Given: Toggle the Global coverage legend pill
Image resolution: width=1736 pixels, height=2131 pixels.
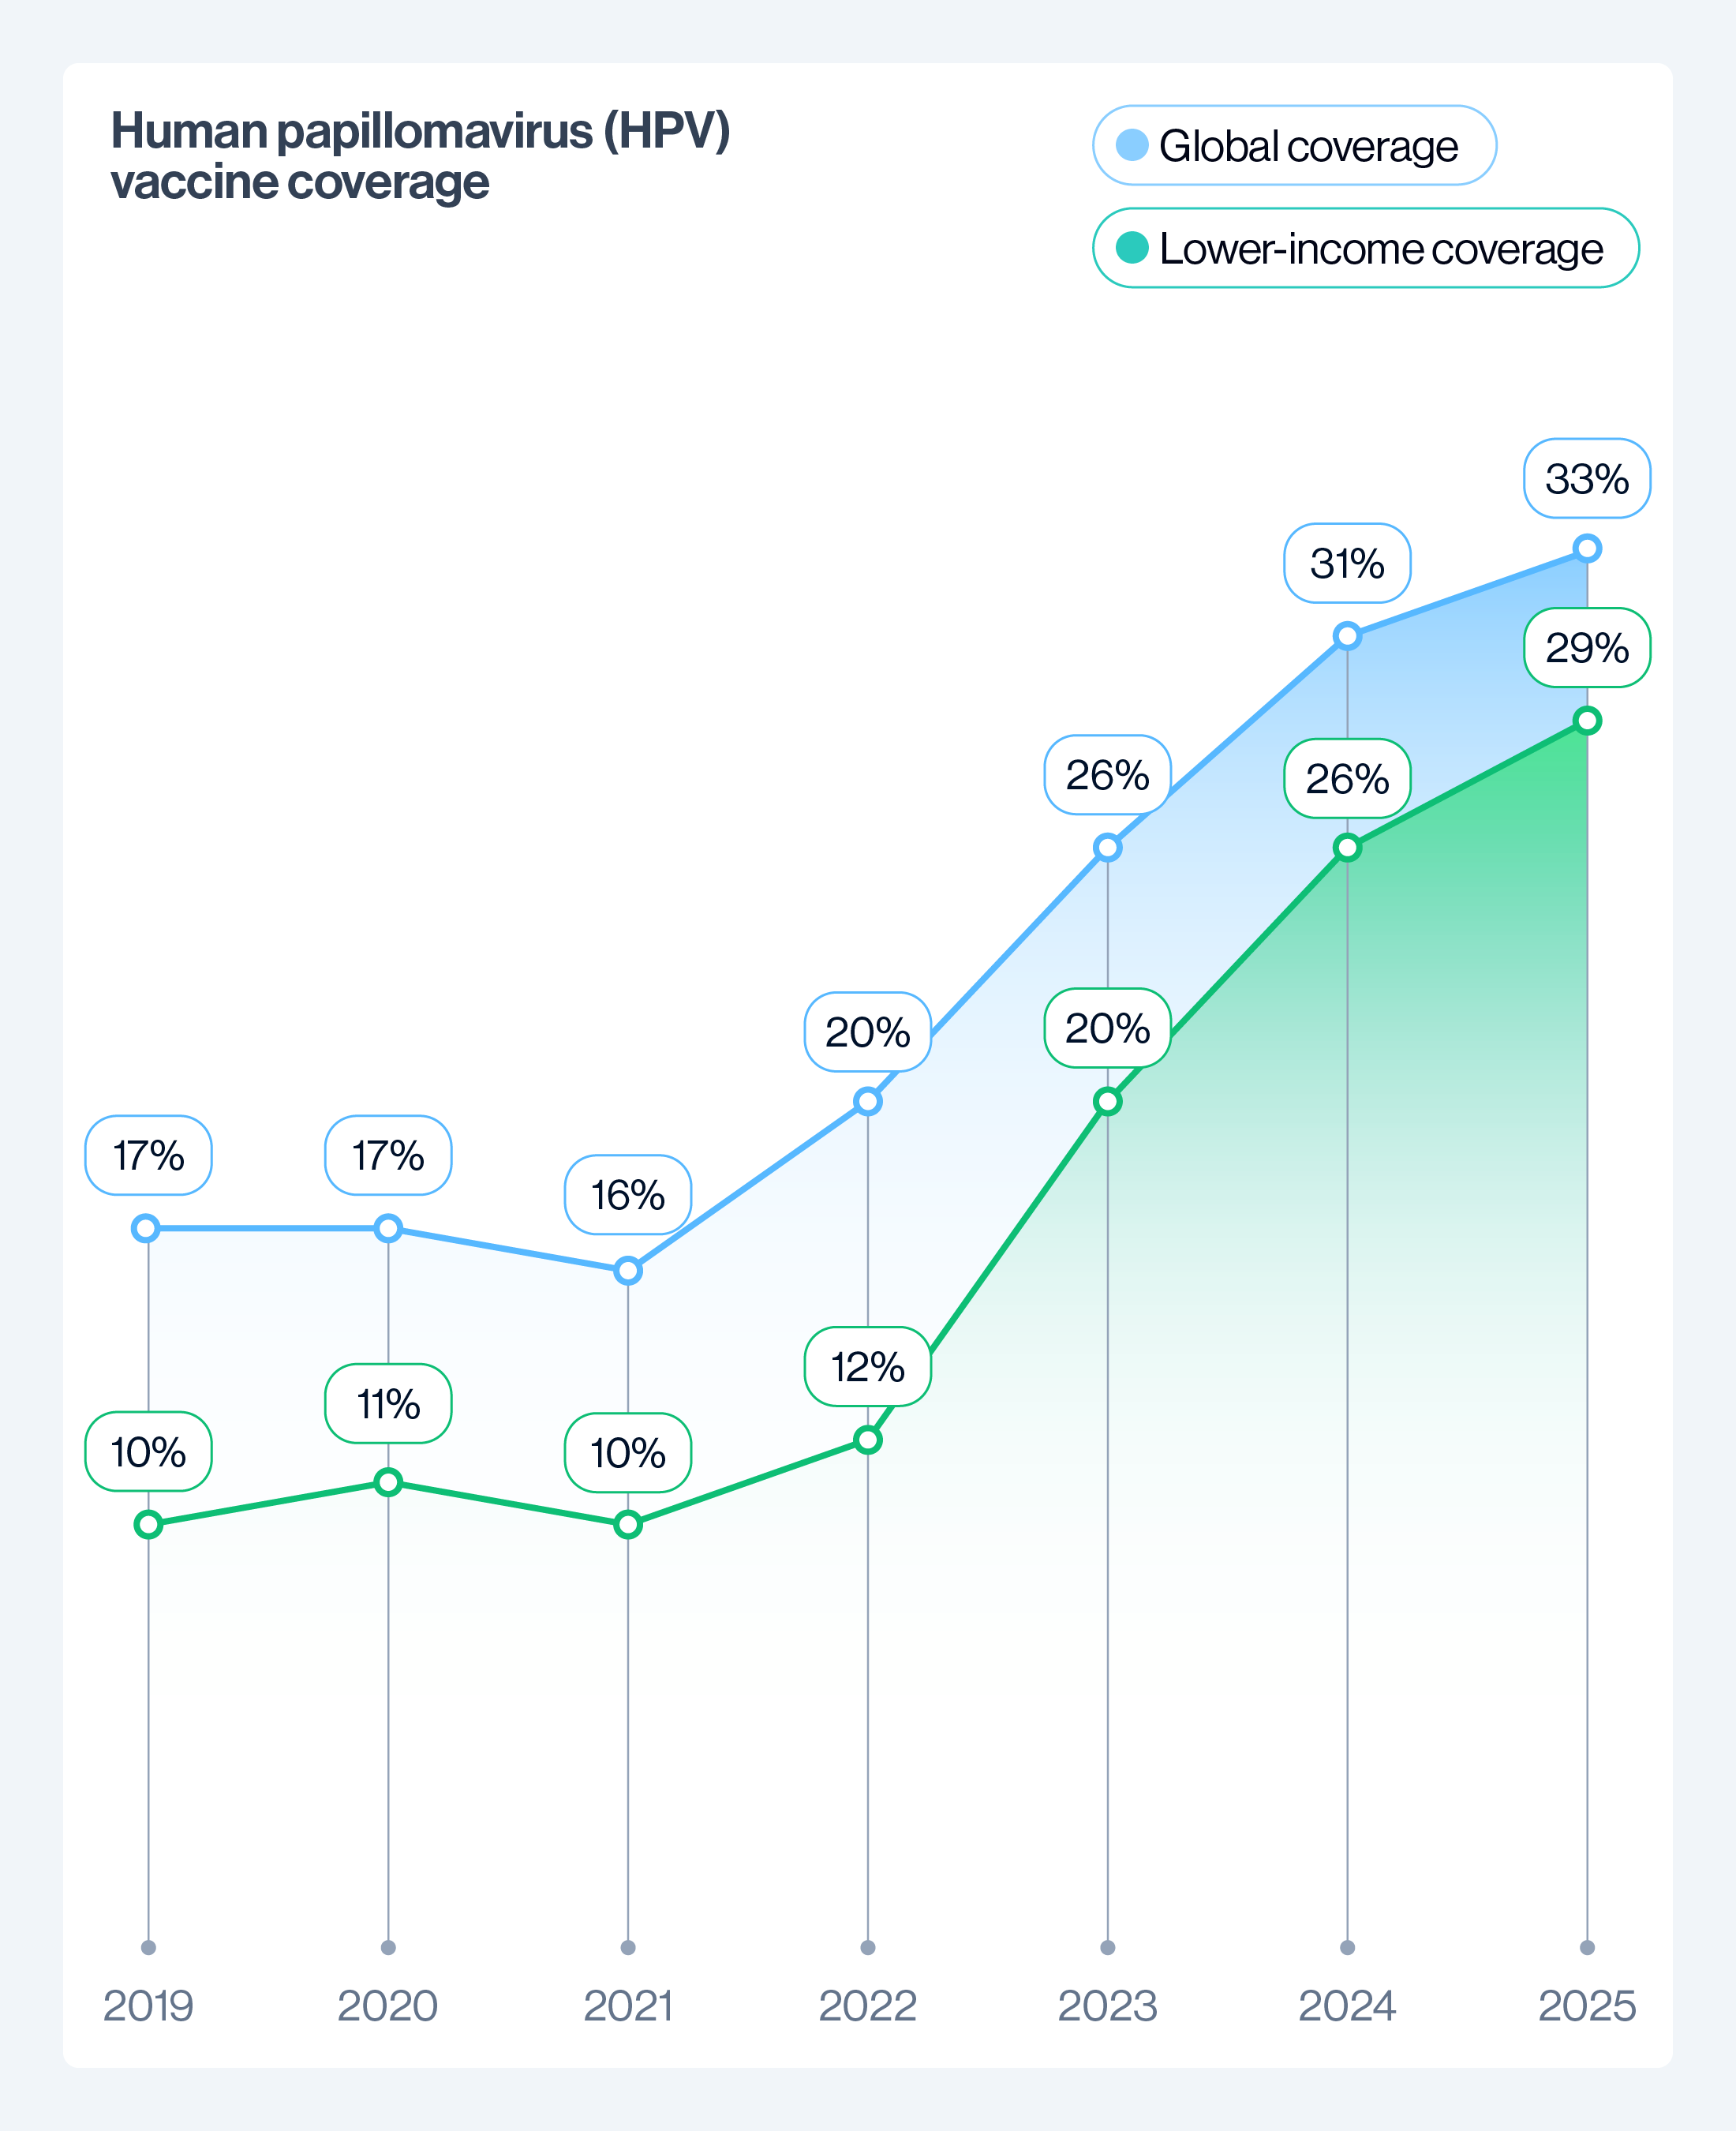Looking at the screenshot, I should (x=1294, y=145).
